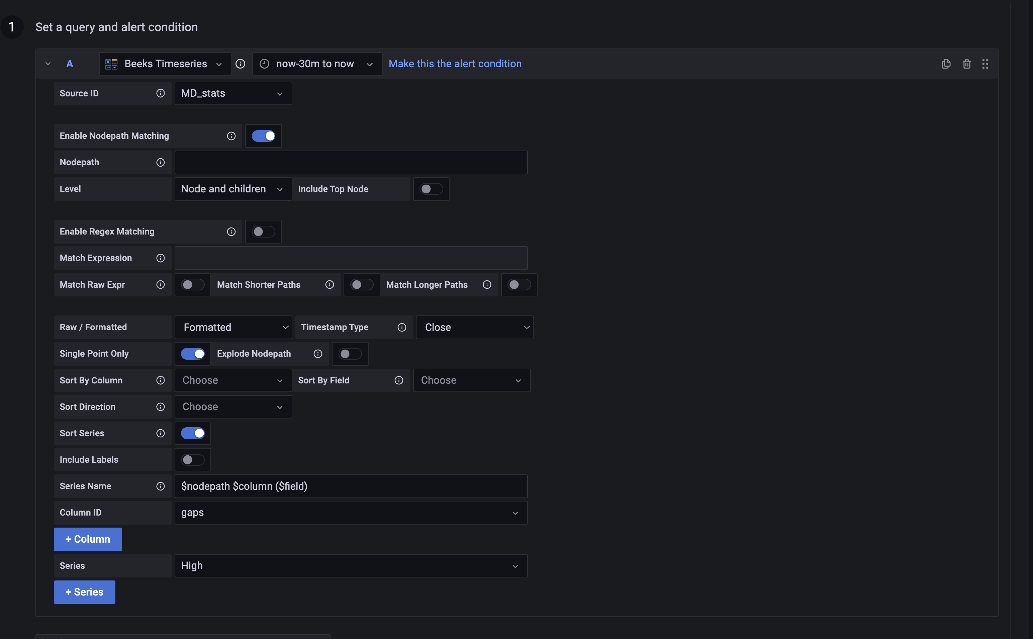
Task: Click the drag handle dots icon
Action: point(985,64)
